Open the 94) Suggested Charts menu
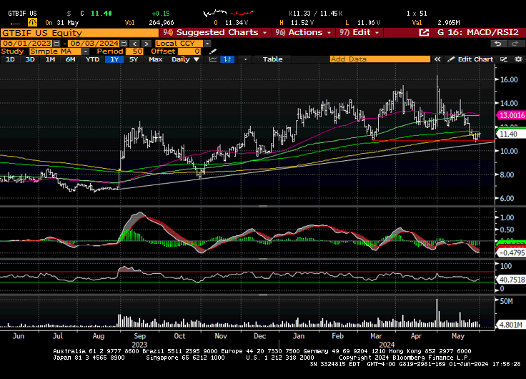 214,33
